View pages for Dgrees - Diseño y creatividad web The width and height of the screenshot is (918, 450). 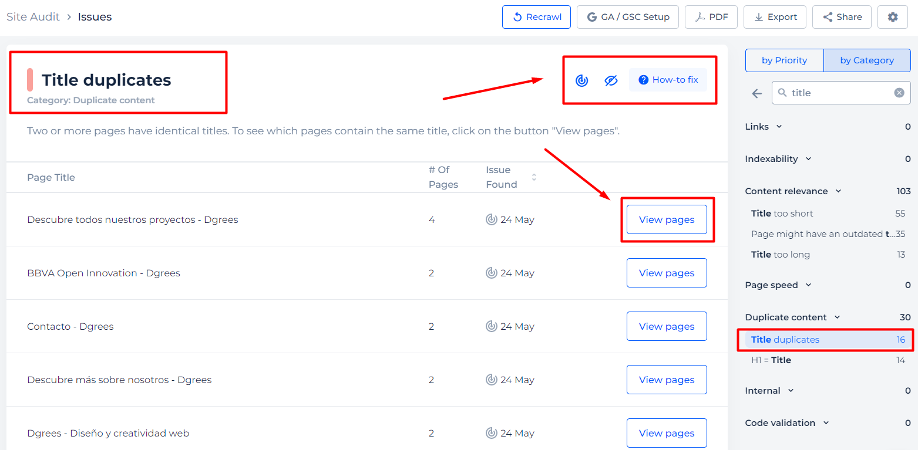(667, 433)
